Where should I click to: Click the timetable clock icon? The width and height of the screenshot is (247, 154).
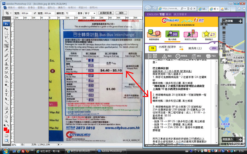pyautogui.click(x=178, y=56)
